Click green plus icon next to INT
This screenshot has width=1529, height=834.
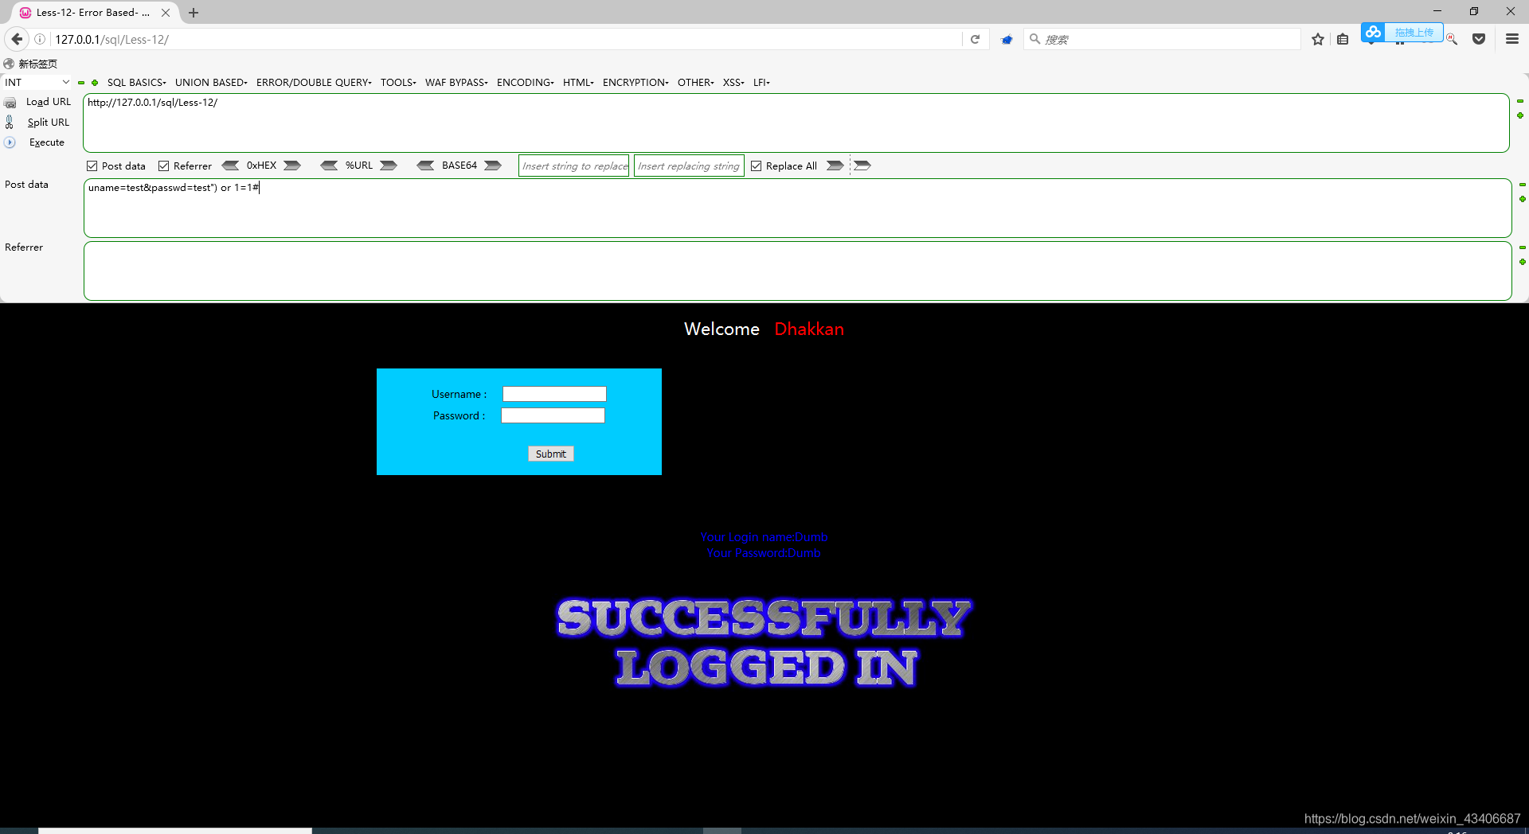[x=95, y=83]
